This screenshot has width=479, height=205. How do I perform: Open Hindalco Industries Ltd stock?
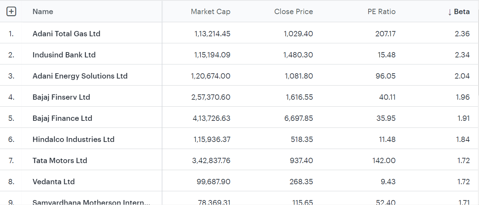73,139
